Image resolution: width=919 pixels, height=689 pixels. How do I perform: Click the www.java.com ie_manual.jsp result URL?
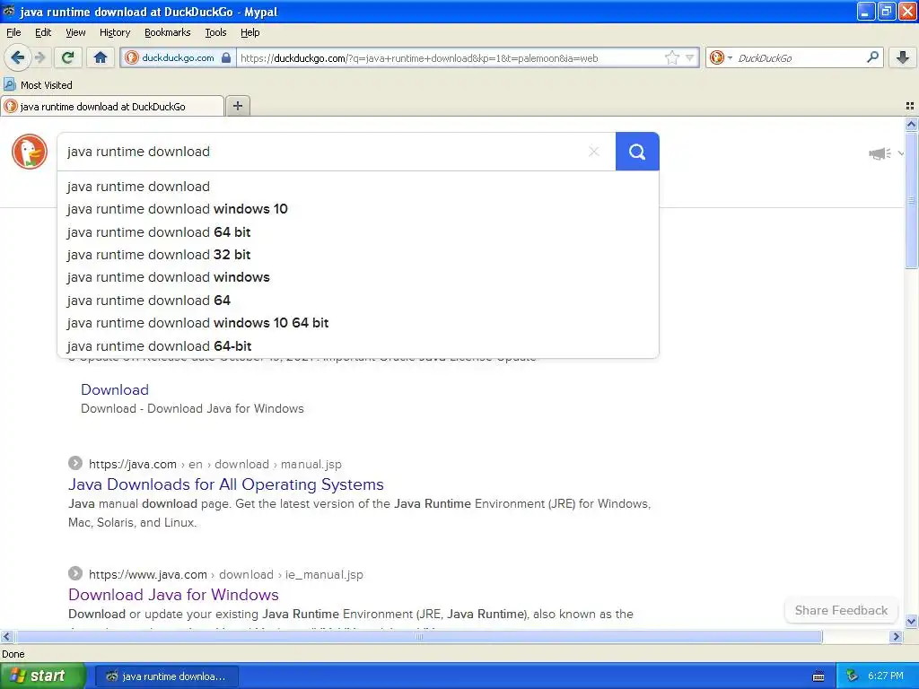pos(225,575)
